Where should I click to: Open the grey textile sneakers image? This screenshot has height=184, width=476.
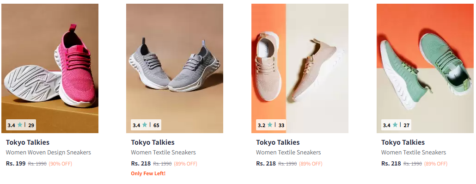(x=175, y=68)
